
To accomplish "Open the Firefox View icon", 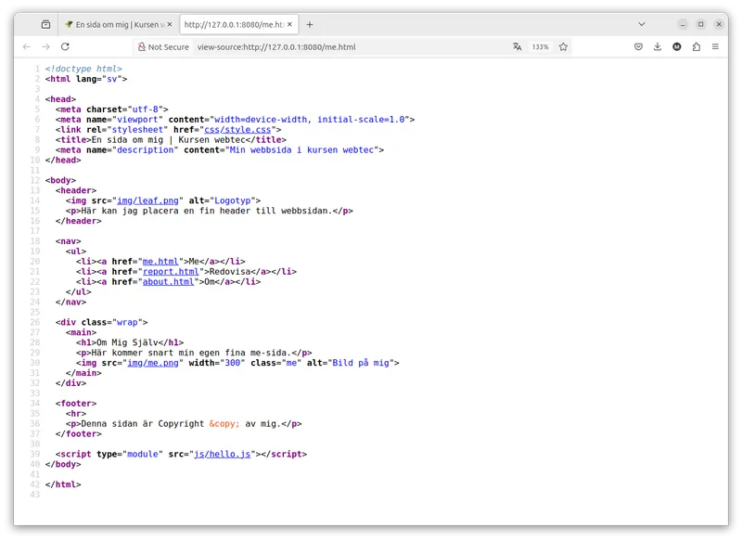I will pos(45,24).
